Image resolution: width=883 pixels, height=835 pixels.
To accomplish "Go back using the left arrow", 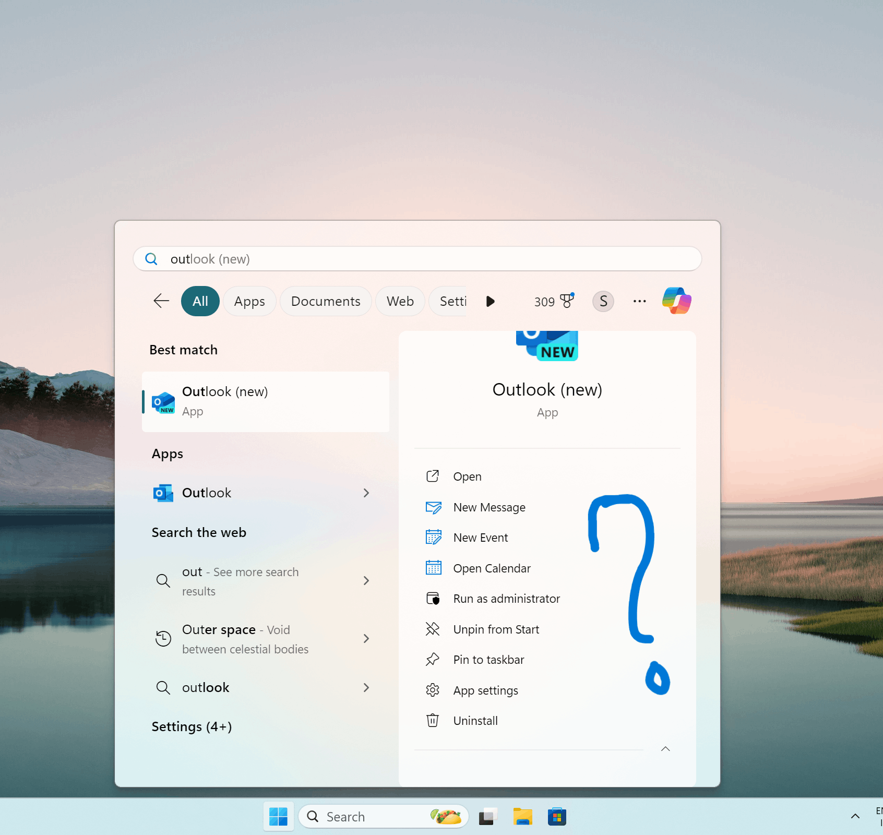I will (161, 301).
